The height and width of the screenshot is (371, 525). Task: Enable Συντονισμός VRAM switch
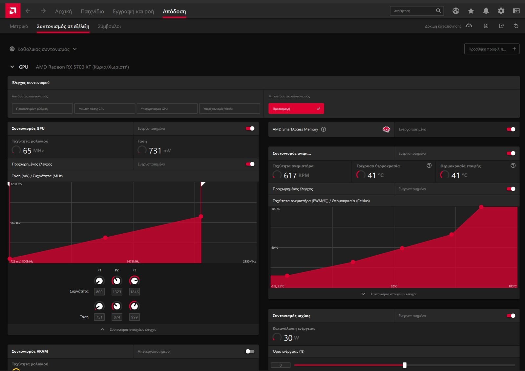click(x=250, y=351)
